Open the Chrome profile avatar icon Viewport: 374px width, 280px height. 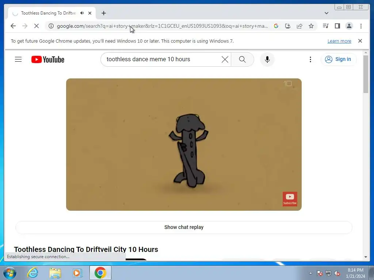(349, 26)
